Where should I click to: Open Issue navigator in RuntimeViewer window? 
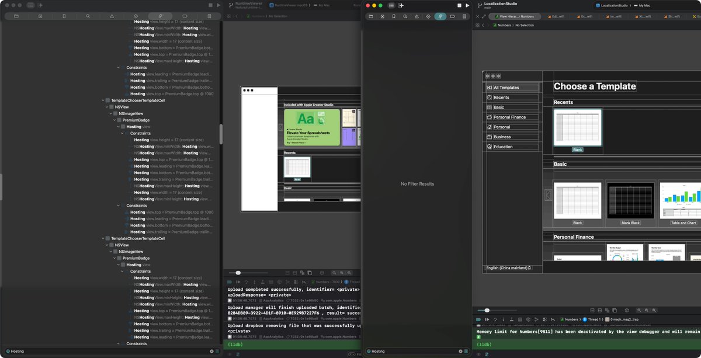coord(112,16)
